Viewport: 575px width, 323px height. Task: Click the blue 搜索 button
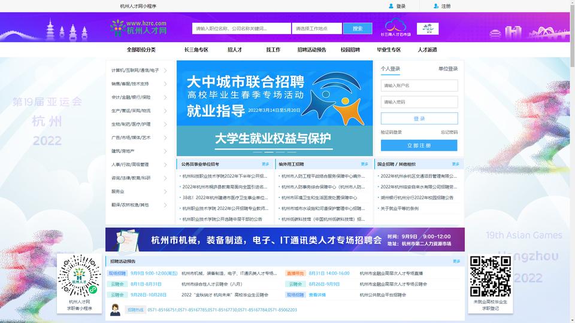[x=358, y=29]
